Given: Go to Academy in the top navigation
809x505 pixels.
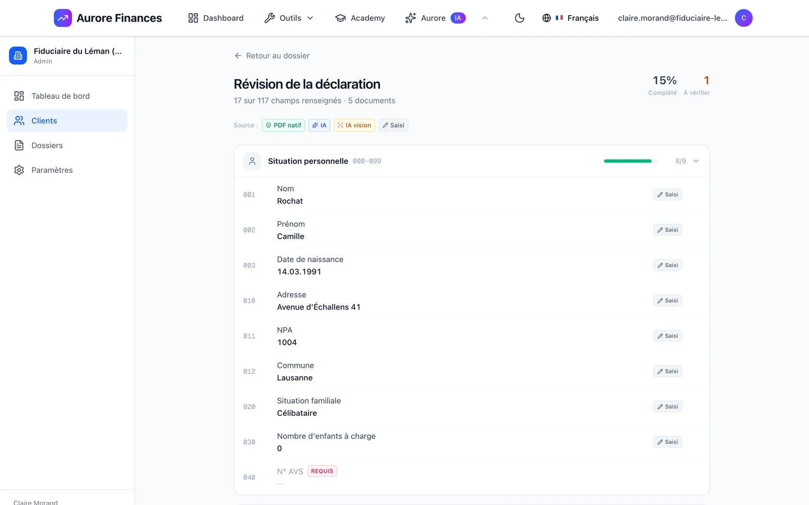Looking at the screenshot, I should click(360, 18).
